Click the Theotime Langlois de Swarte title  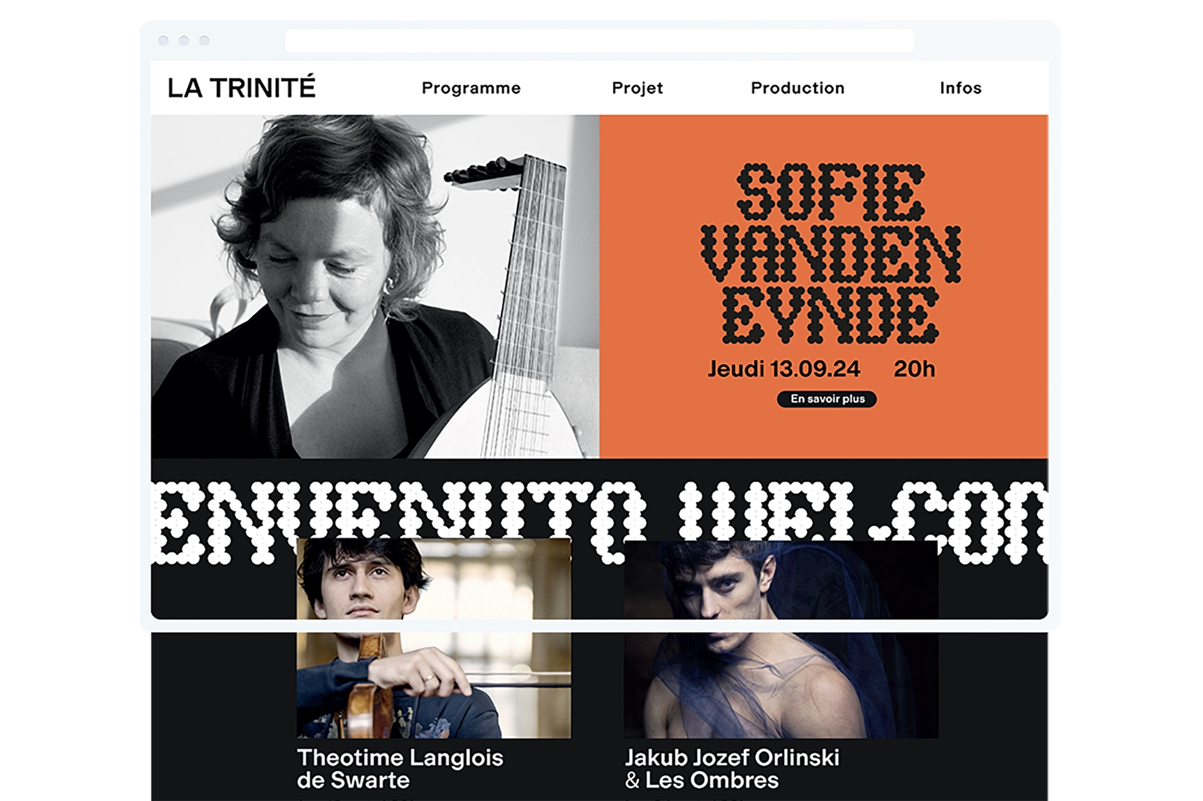400,768
